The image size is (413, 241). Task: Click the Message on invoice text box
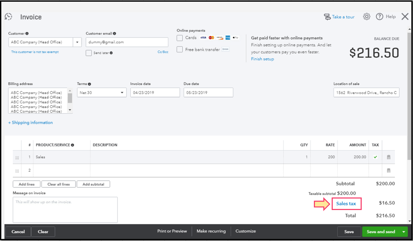click(x=65, y=210)
